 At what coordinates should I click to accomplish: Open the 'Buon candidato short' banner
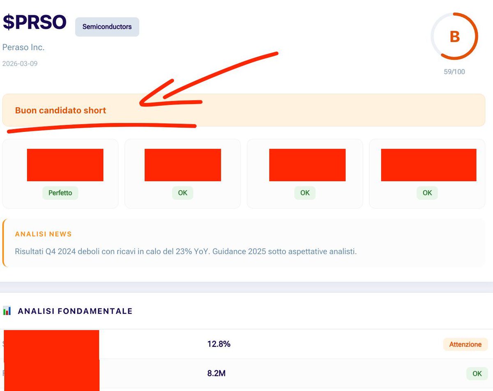click(244, 110)
